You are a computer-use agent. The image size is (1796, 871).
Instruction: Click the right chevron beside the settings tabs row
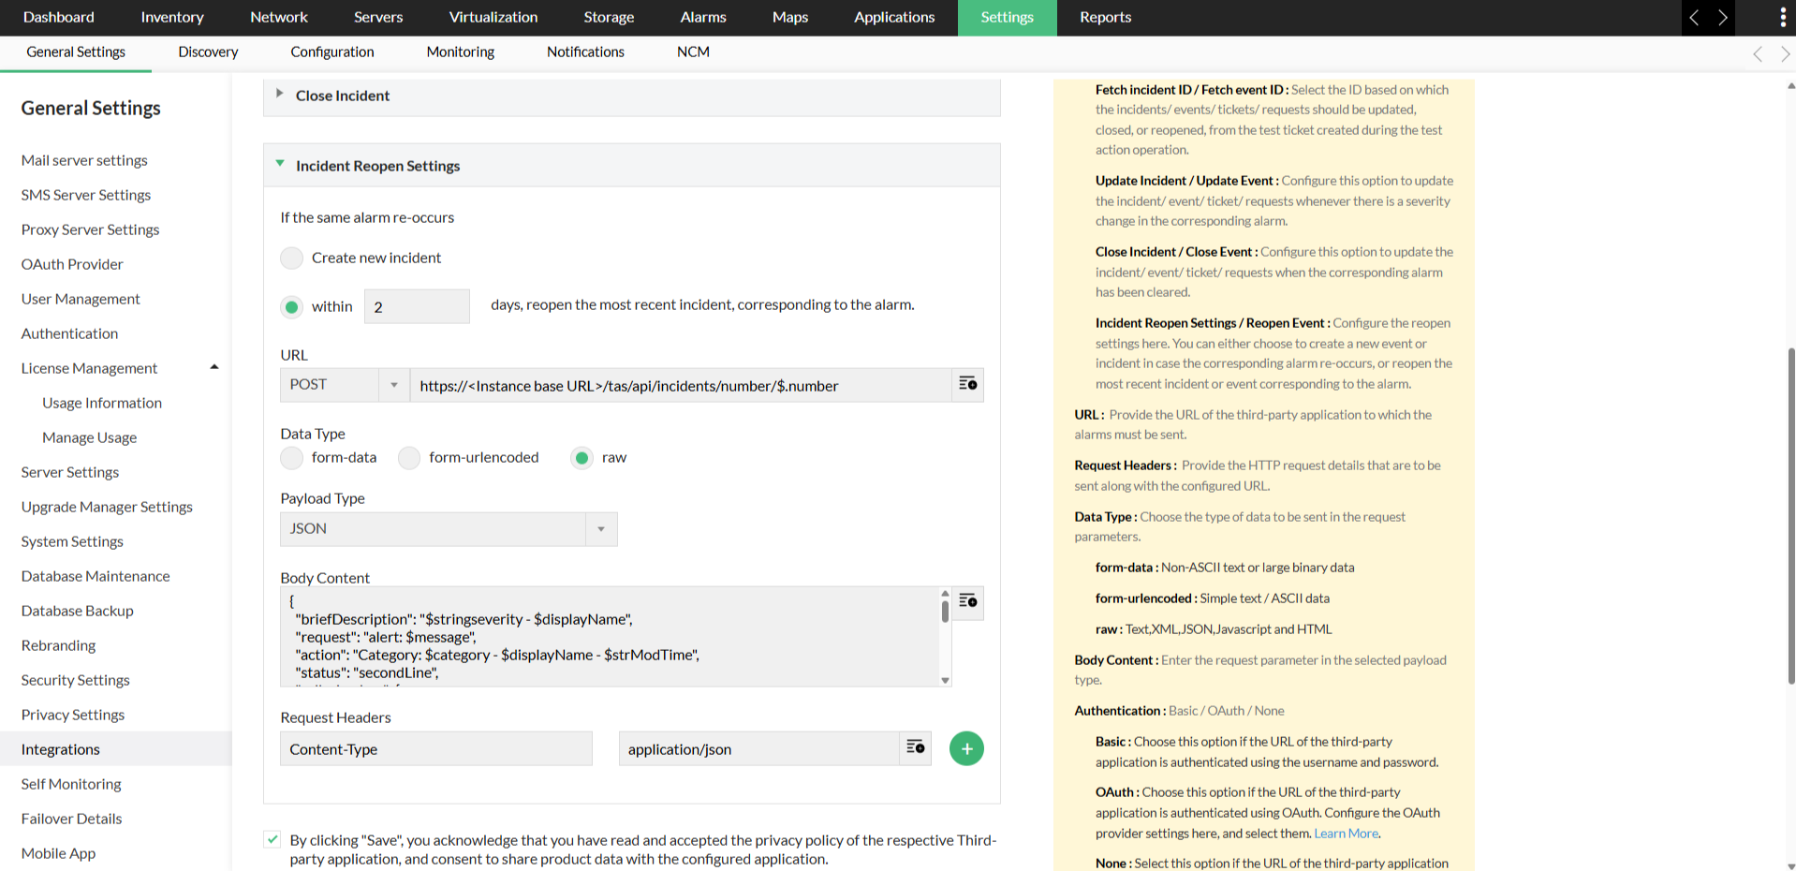point(1785,53)
